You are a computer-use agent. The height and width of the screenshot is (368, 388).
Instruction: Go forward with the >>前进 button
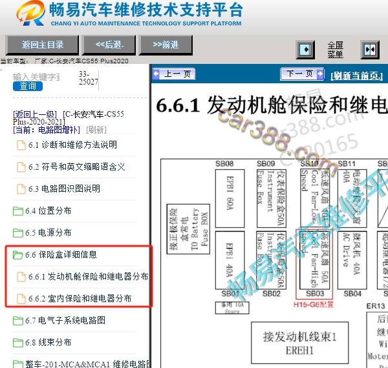point(166,45)
